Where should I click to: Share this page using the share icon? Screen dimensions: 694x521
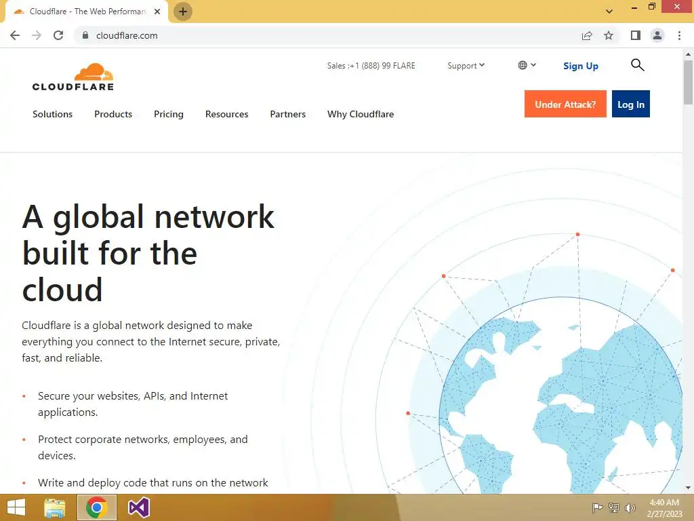coord(586,35)
